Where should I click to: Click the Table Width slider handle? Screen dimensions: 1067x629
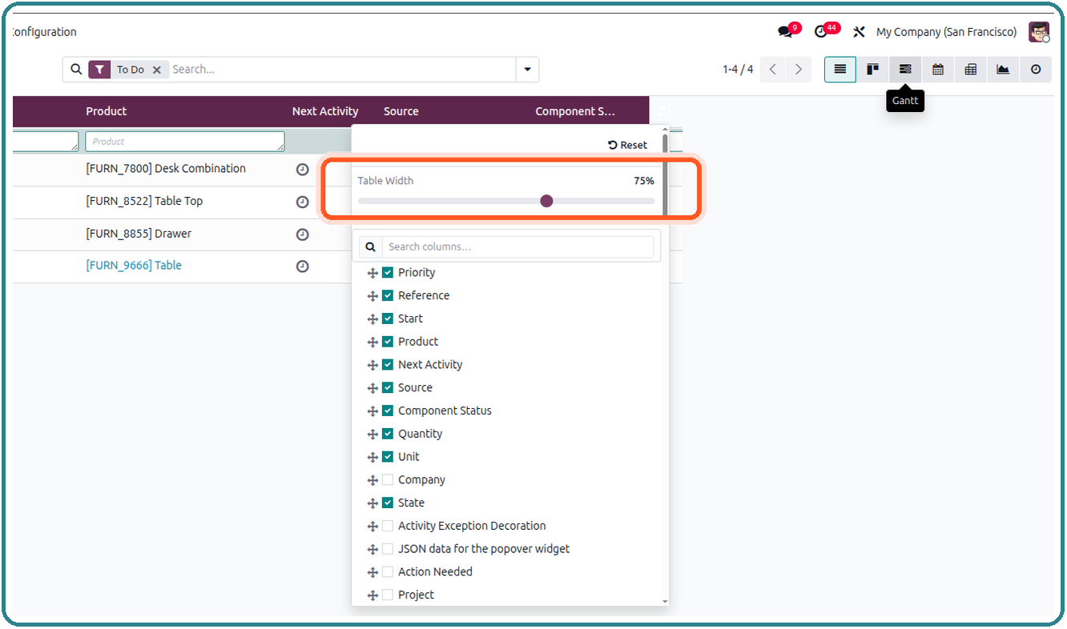(x=546, y=201)
